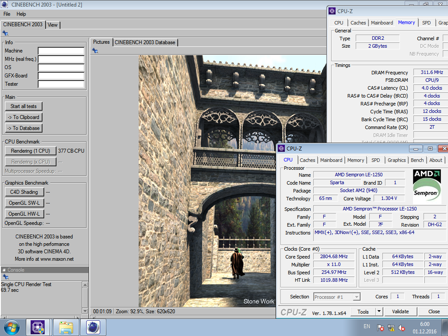
Task: Switch to CINEBENCH on the taskbar
Action: tap(93, 327)
